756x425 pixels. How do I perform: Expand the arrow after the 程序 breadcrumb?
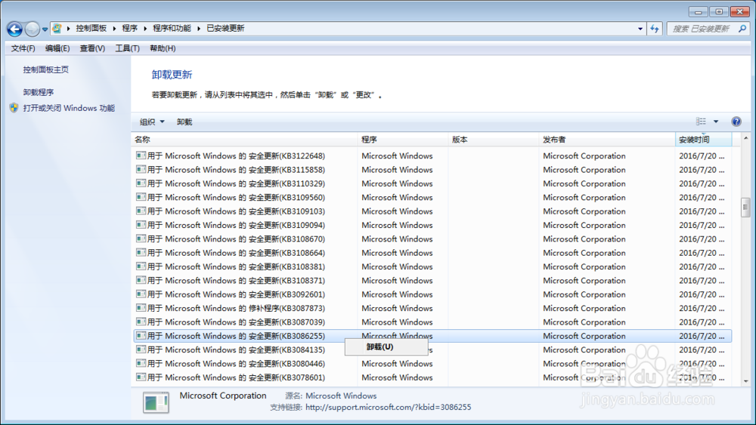tap(145, 29)
